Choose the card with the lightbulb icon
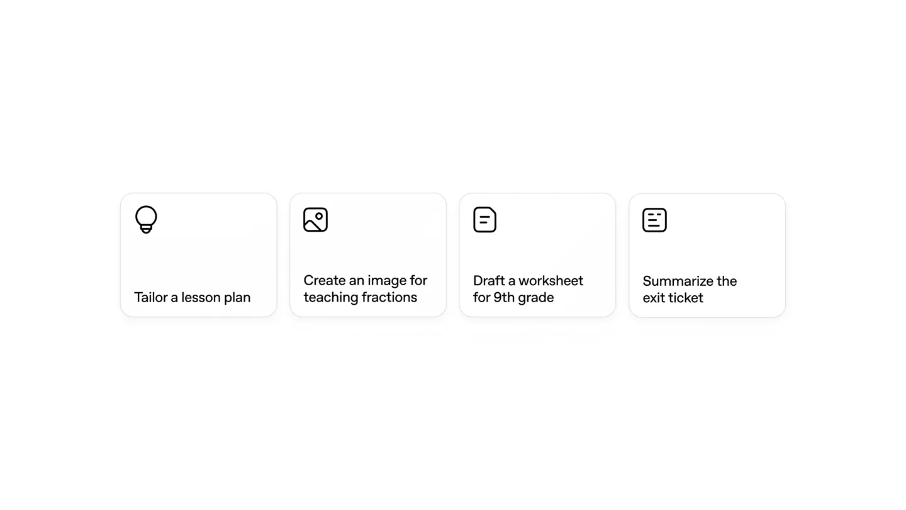 (199, 255)
